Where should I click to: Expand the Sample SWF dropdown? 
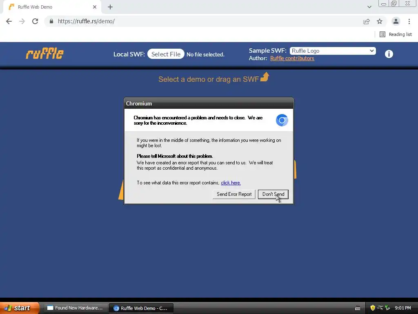point(333,51)
